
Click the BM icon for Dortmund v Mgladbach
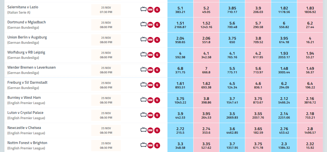click(150, 25)
